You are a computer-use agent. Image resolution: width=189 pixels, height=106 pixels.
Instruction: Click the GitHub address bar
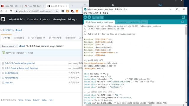36,11
